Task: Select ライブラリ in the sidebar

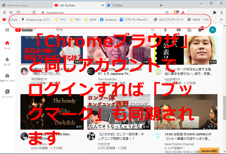Action: point(7,94)
